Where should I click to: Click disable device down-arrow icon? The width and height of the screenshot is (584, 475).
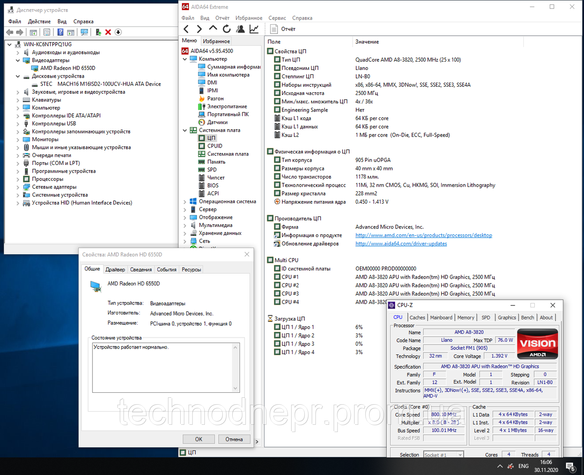pos(118,32)
